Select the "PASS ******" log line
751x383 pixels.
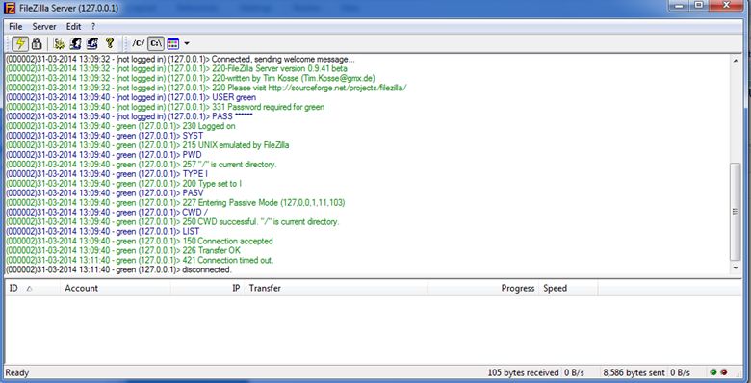(x=129, y=116)
